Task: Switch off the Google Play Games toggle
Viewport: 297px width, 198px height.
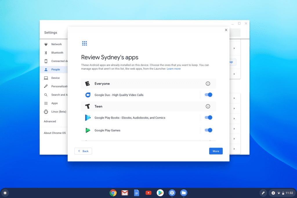Action: point(208,130)
